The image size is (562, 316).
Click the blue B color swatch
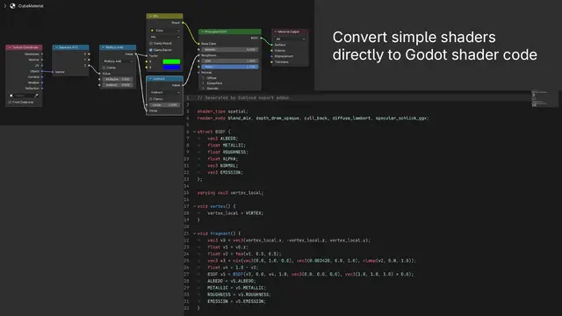click(171, 67)
